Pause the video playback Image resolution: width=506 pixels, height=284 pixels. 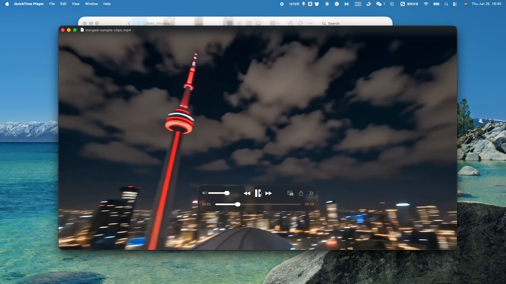tap(258, 193)
